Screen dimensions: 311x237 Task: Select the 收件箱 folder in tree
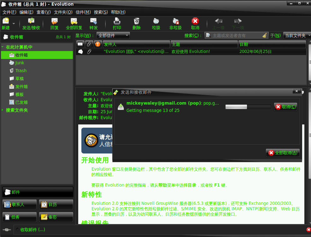pos(37,55)
